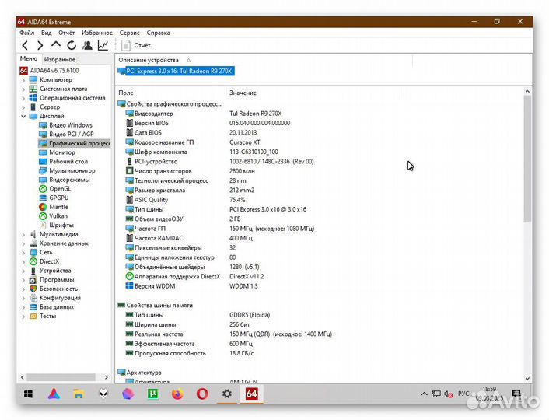Launch Opera from the taskbar
Screen dimensions: 549x420
[202, 394]
